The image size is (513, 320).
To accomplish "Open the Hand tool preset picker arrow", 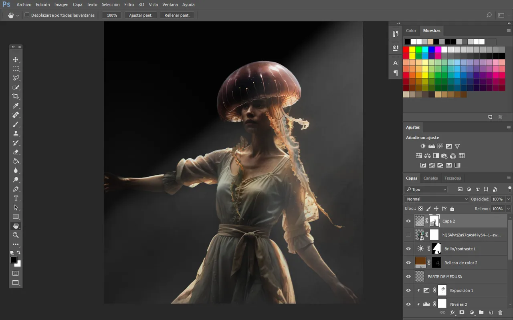I will coord(18,16).
